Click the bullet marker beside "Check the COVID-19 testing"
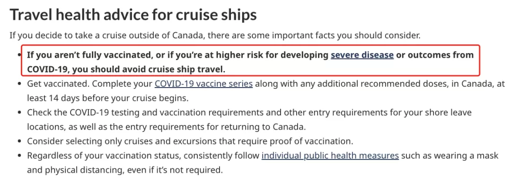 [20, 113]
